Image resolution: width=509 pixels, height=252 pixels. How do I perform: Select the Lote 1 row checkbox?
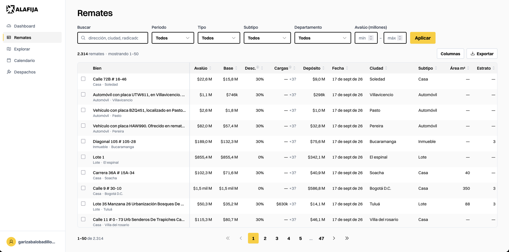[x=83, y=157]
